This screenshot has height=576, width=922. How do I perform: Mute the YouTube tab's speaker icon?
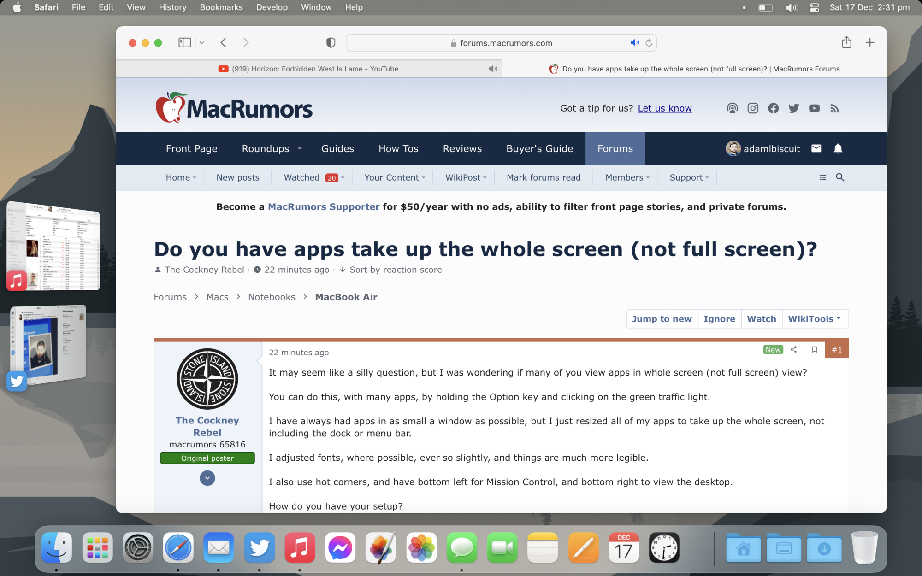pyautogui.click(x=493, y=69)
